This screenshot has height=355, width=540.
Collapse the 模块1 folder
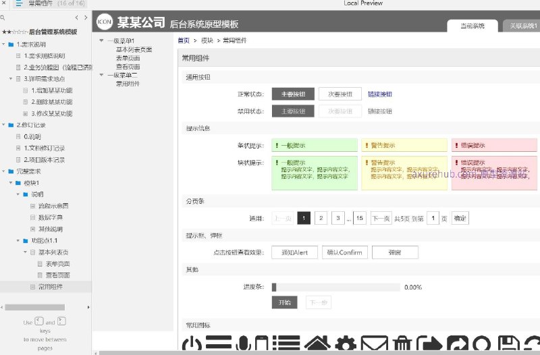tap(11, 183)
